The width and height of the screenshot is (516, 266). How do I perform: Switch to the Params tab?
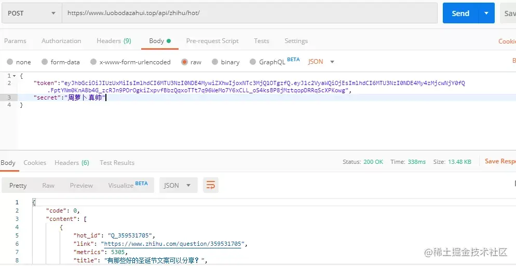click(15, 41)
